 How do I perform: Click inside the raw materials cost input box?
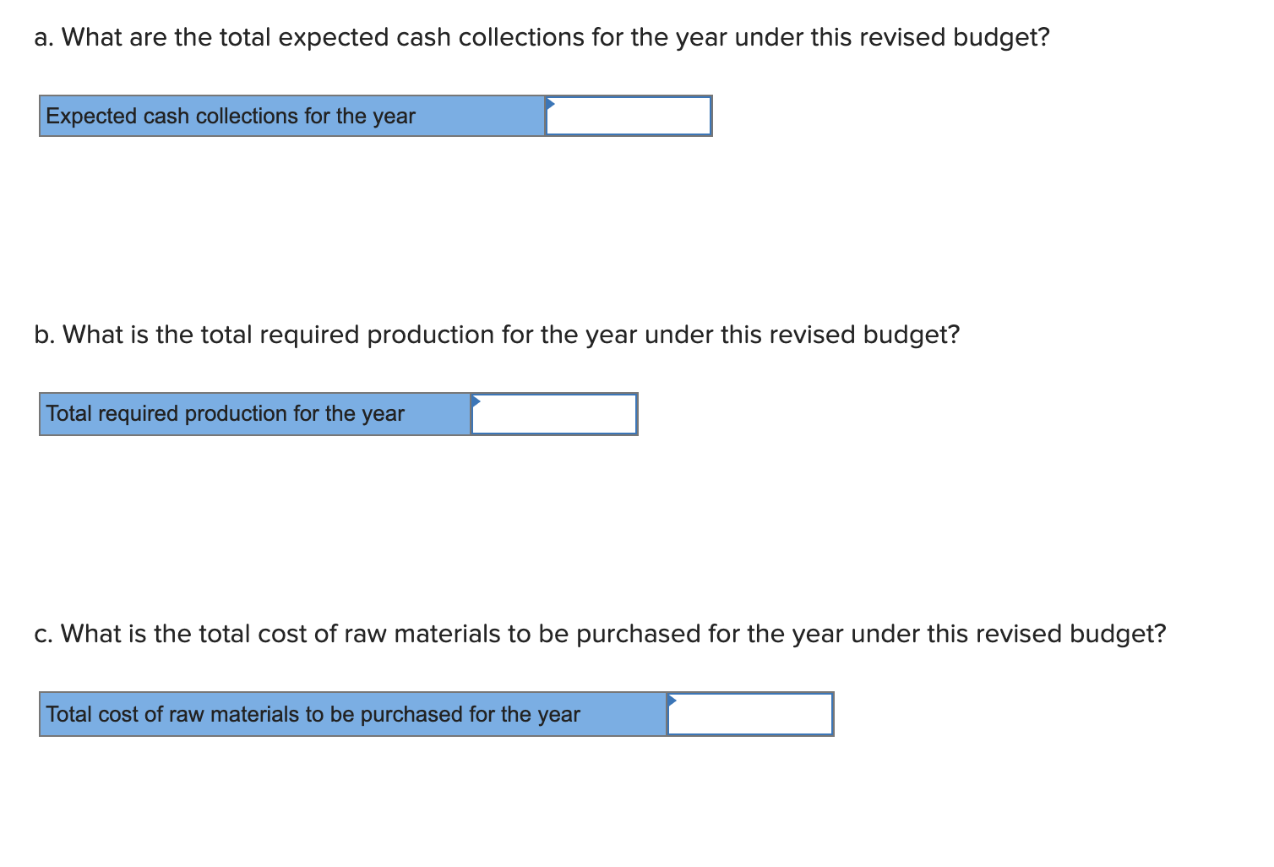[749, 716]
